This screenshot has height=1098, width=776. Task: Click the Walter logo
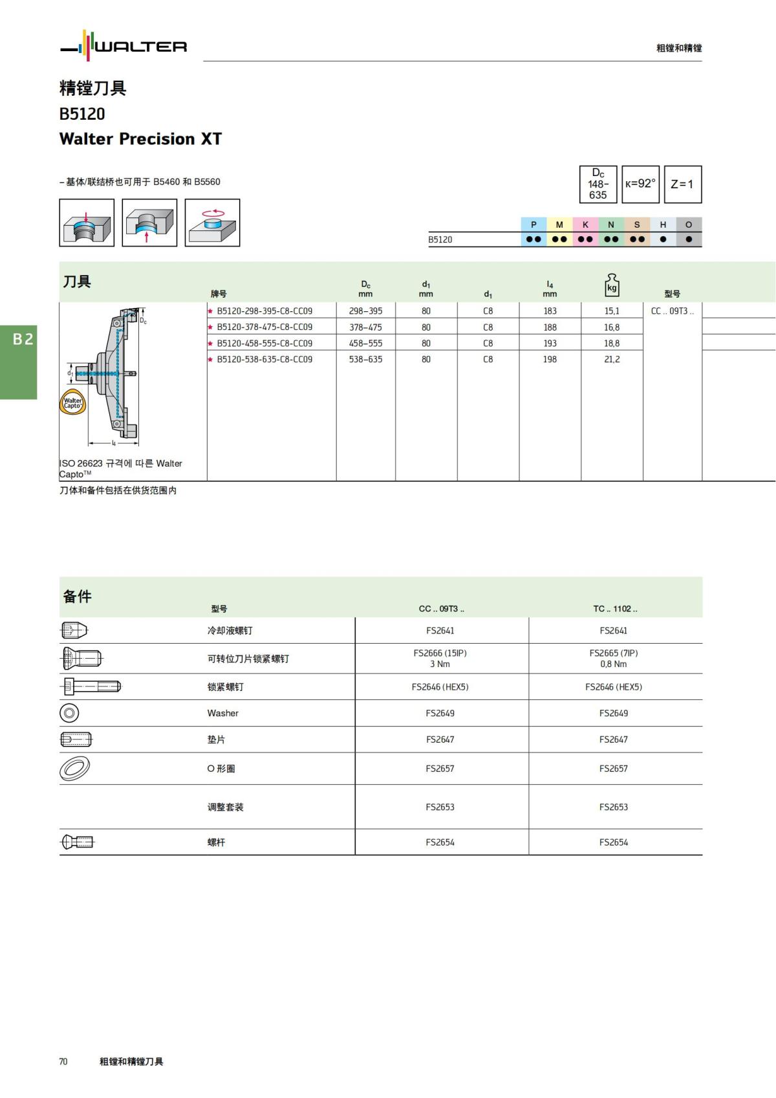pos(124,46)
